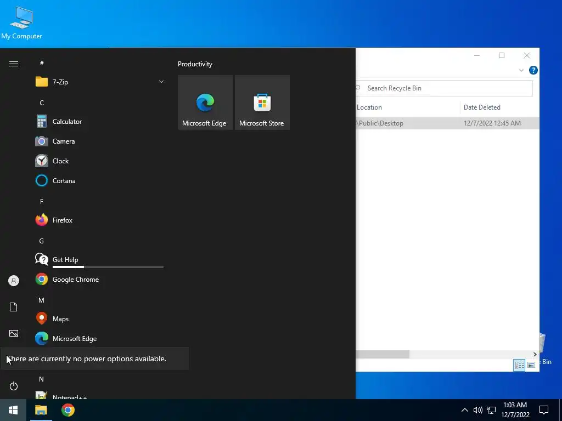
Task: Jump to the M letter group header
Action: click(42, 300)
